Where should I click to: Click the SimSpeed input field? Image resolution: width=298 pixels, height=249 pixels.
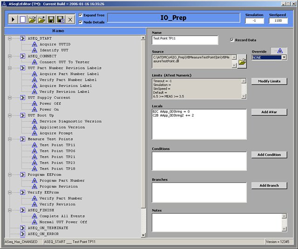pyautogui.click(x=278, y=20)
